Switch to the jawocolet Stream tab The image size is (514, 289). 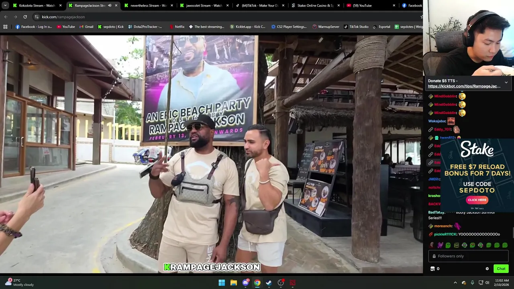click(204, 6)
